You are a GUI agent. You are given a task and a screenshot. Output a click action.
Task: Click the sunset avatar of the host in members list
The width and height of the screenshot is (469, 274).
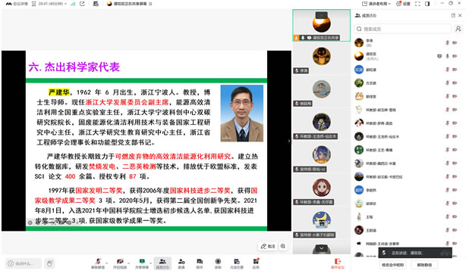[359, 56]
